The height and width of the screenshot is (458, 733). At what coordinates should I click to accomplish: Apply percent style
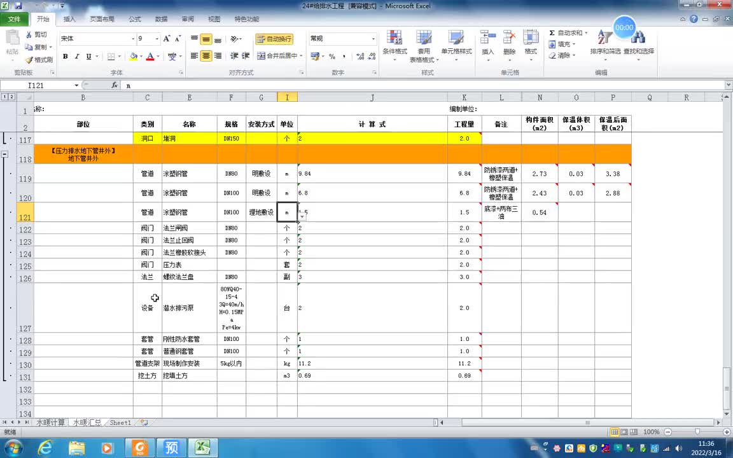point(332,57)
